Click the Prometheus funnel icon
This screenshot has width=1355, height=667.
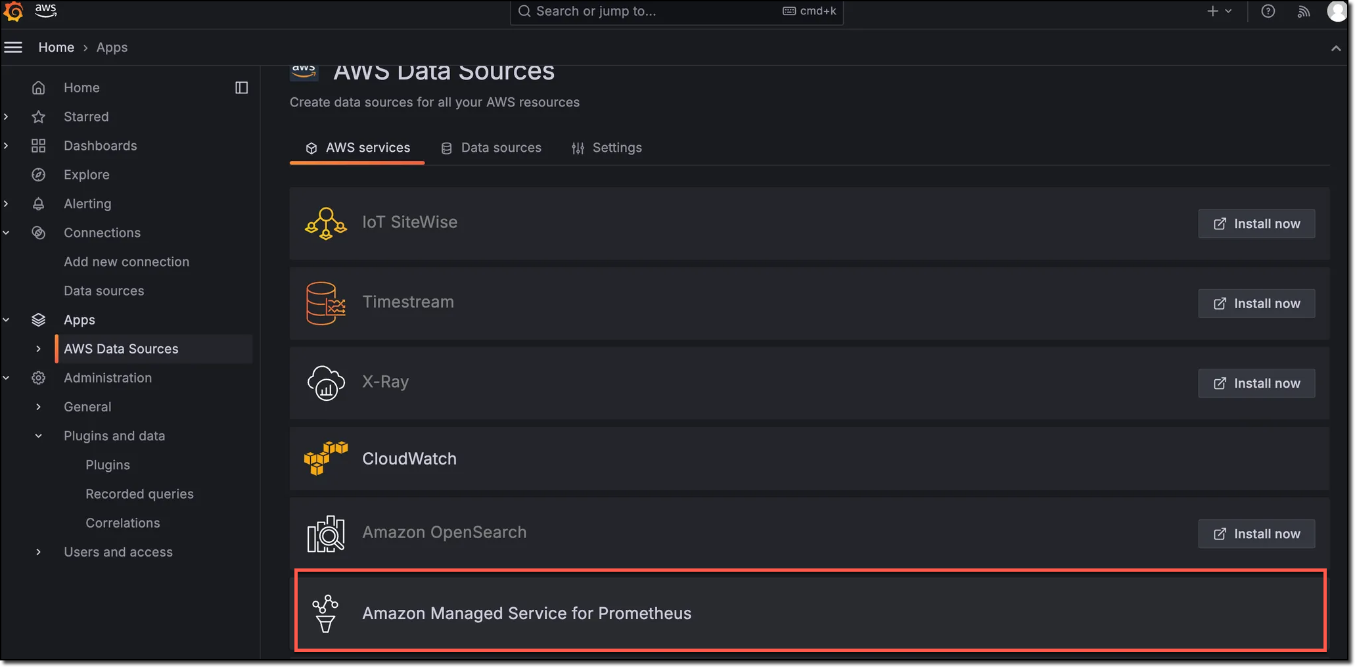click(325, 612)
